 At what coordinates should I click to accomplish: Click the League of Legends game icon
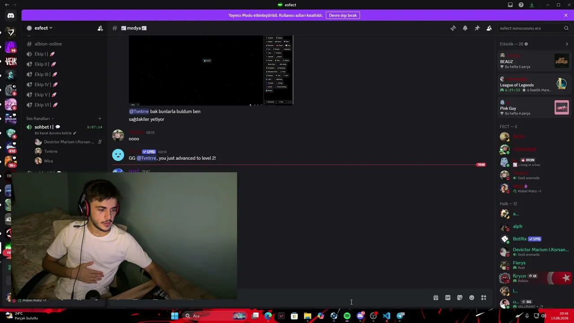pos(561,84)
